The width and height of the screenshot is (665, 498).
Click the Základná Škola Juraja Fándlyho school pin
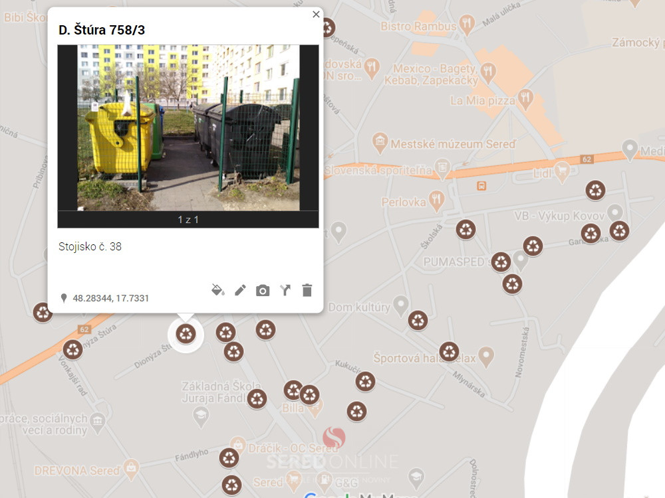pyautogui.click(x=200, y=417)
